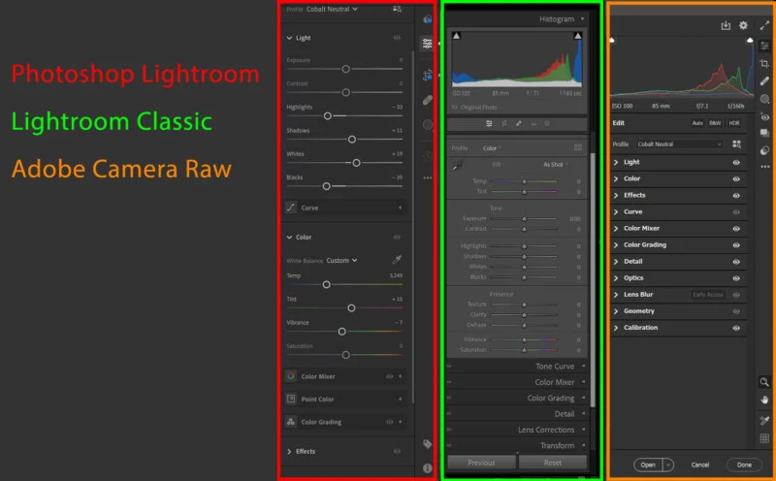Open the Tone Curve panel in Lightroom Classic
776x481 pixels.
click(x=554, y=367)
